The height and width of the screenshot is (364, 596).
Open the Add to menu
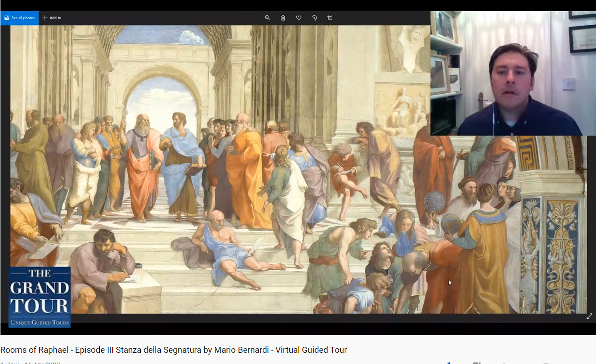(x=52, y=18)
